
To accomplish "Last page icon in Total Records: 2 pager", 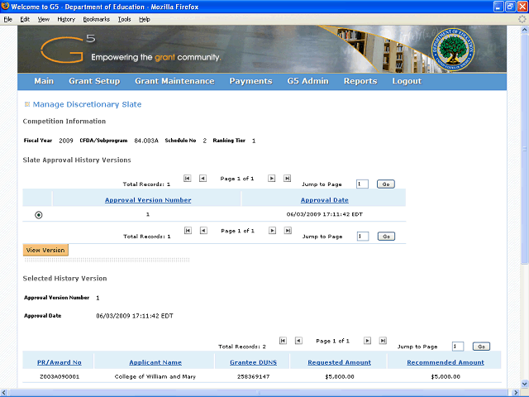I will 383,341.
